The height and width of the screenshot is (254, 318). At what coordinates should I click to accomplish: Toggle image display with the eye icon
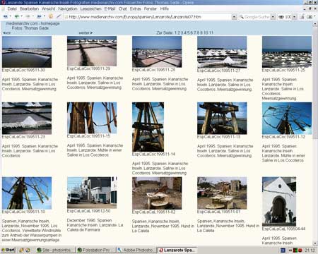click(x=281, y=17)
